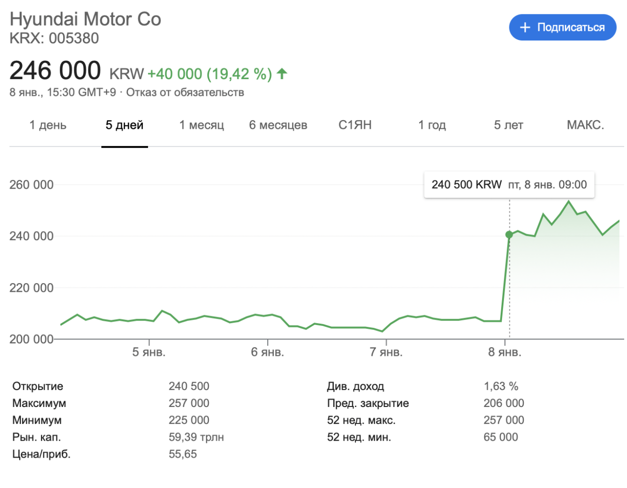Click the Отказ от обязательств disclaimer link
This screenshot has width=627, height=488.
click(185, 93)
